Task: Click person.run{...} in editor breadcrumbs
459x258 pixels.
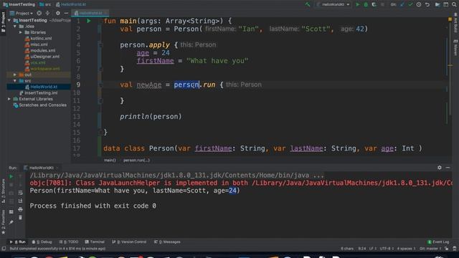Action: [x=136, y=161]
